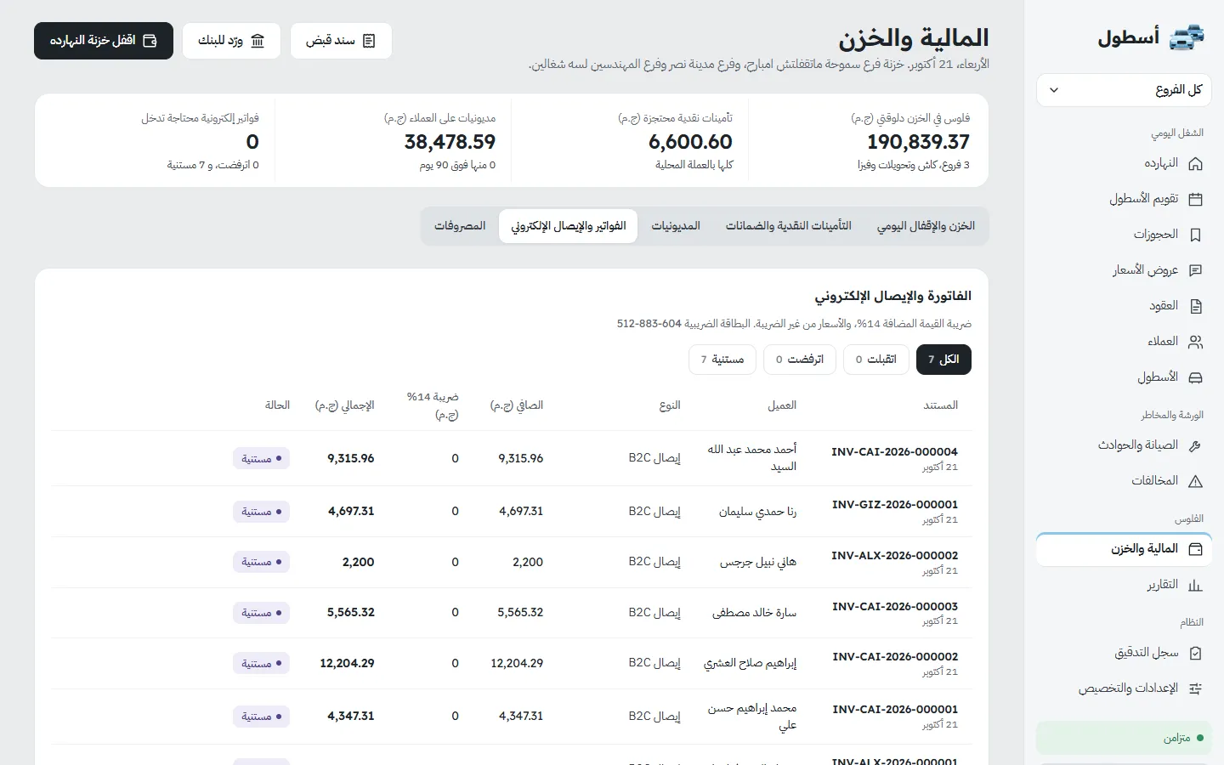Click customer إبراهيم صلاح العشري
The width and height of the screenshot is (1224, 765).
[x=751, y=664]
